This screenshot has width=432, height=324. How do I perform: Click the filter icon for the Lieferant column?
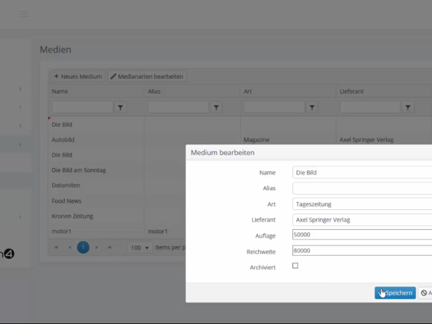(x=408, y=108)
